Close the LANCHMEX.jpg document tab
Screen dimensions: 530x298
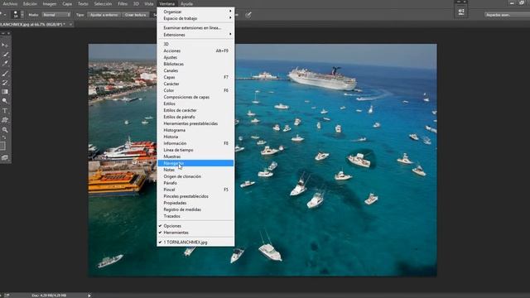click(x=70, y=24)
